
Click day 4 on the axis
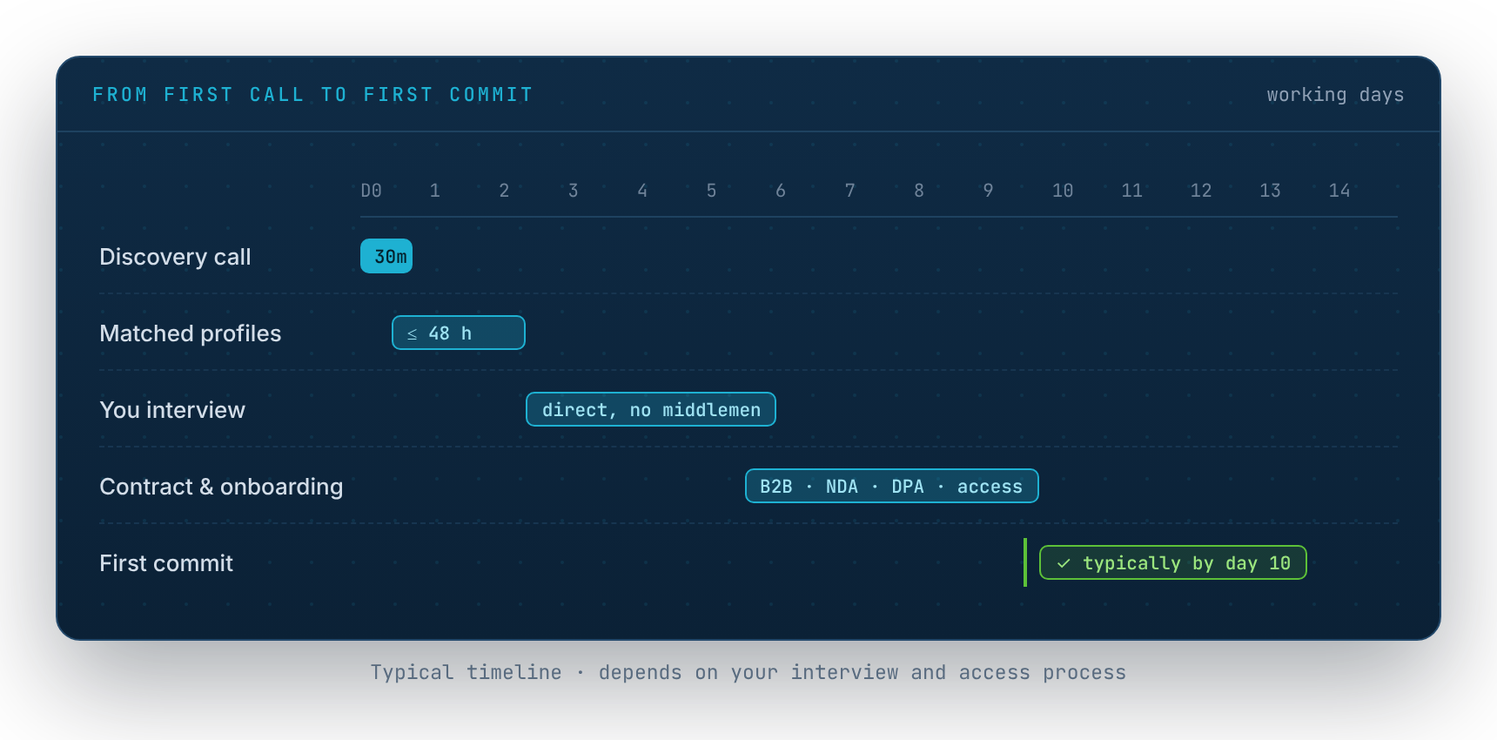642,191
